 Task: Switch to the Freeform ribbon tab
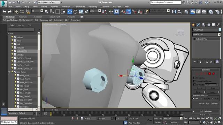point(23,17)
